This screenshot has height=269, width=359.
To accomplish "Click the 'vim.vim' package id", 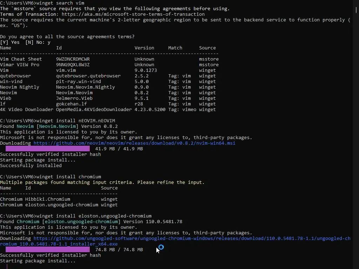I will [66, 70].
